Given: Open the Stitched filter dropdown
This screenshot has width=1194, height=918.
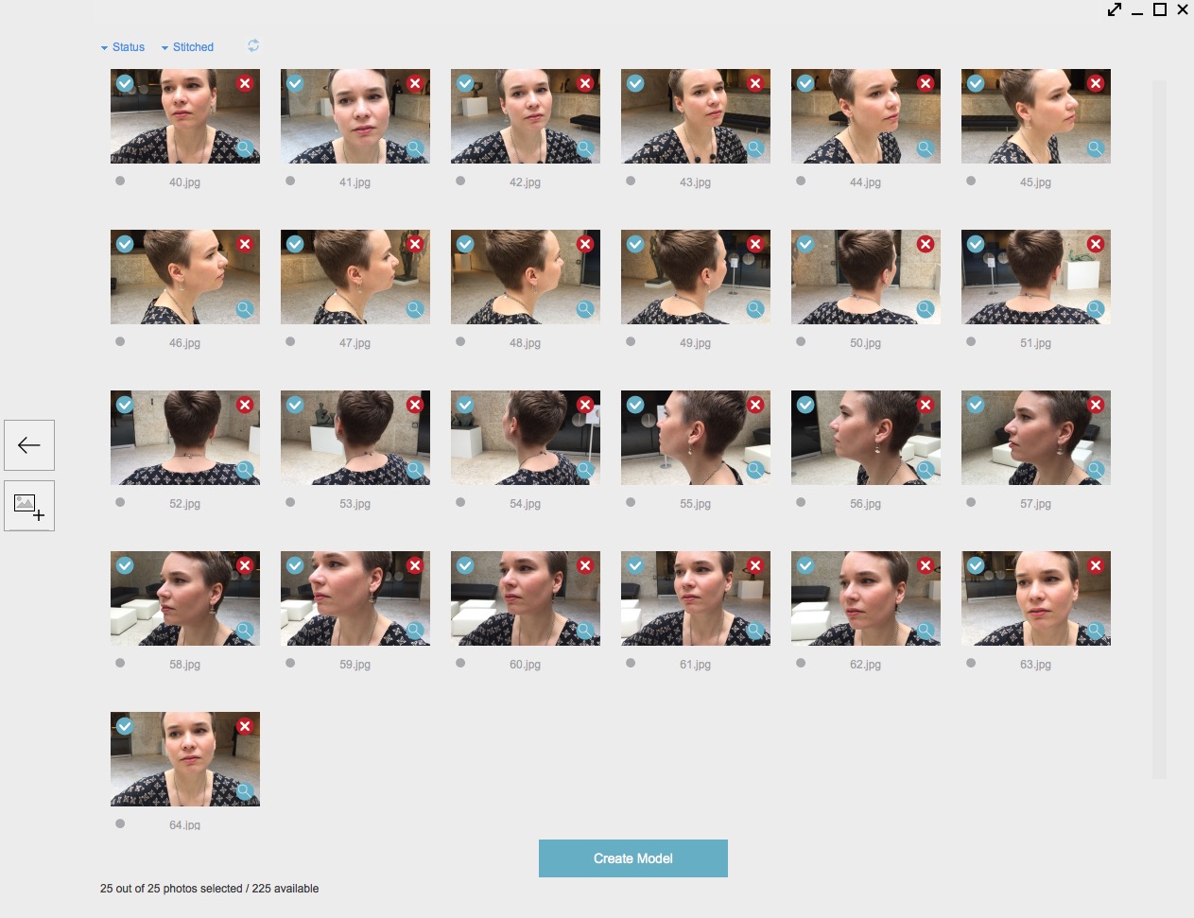Looking at the screenshot, I should [187, 47].
